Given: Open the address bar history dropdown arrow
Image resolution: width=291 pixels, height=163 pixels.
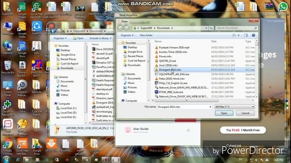Looking at the screenshot, I should 206,28.
